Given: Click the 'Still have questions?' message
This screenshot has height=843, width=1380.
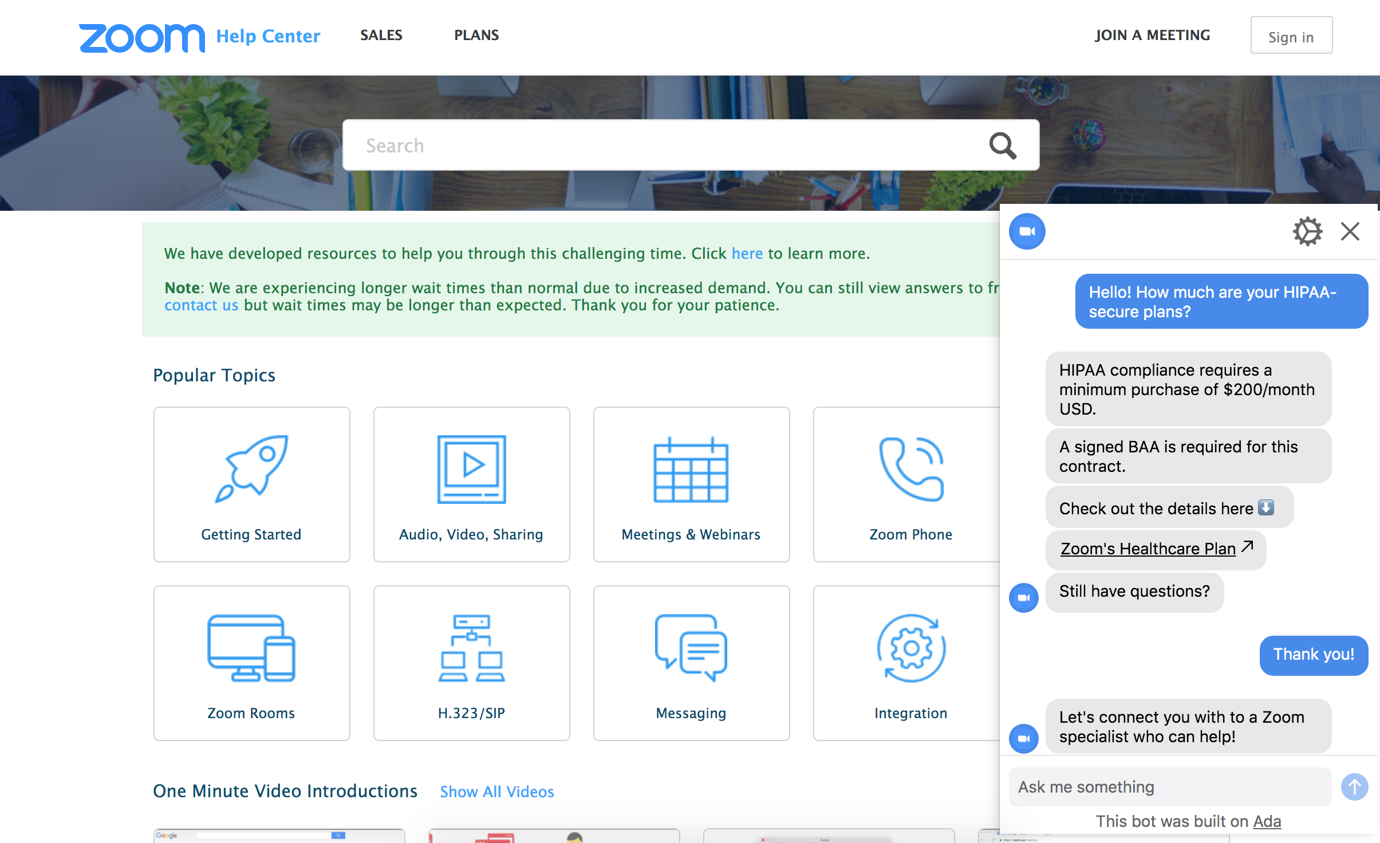Looking at the screenshot, I should [1135, 592].
